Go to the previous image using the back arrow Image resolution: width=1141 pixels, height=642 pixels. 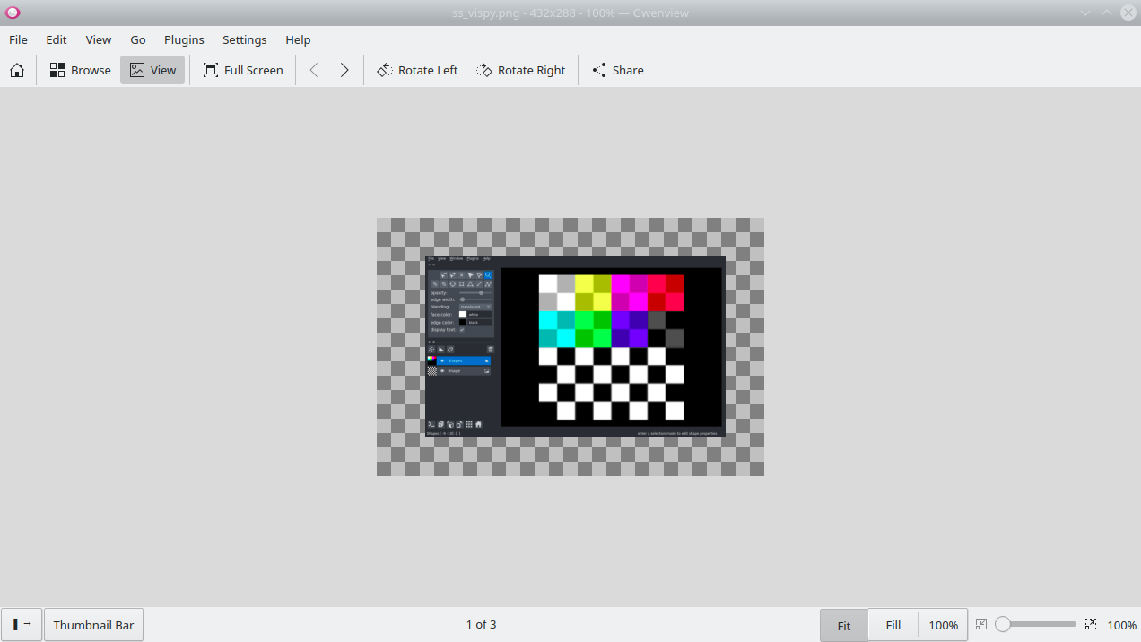pos(314,70)
